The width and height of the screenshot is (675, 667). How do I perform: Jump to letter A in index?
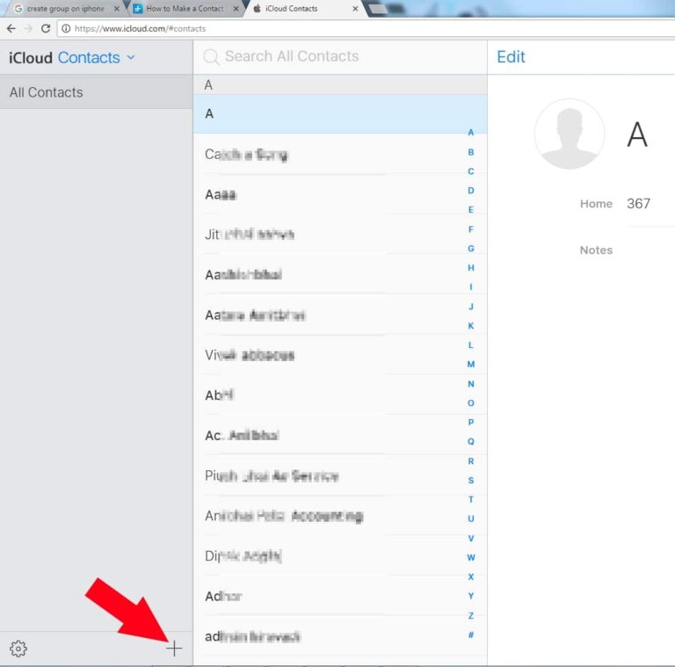[x=471, y=132]
